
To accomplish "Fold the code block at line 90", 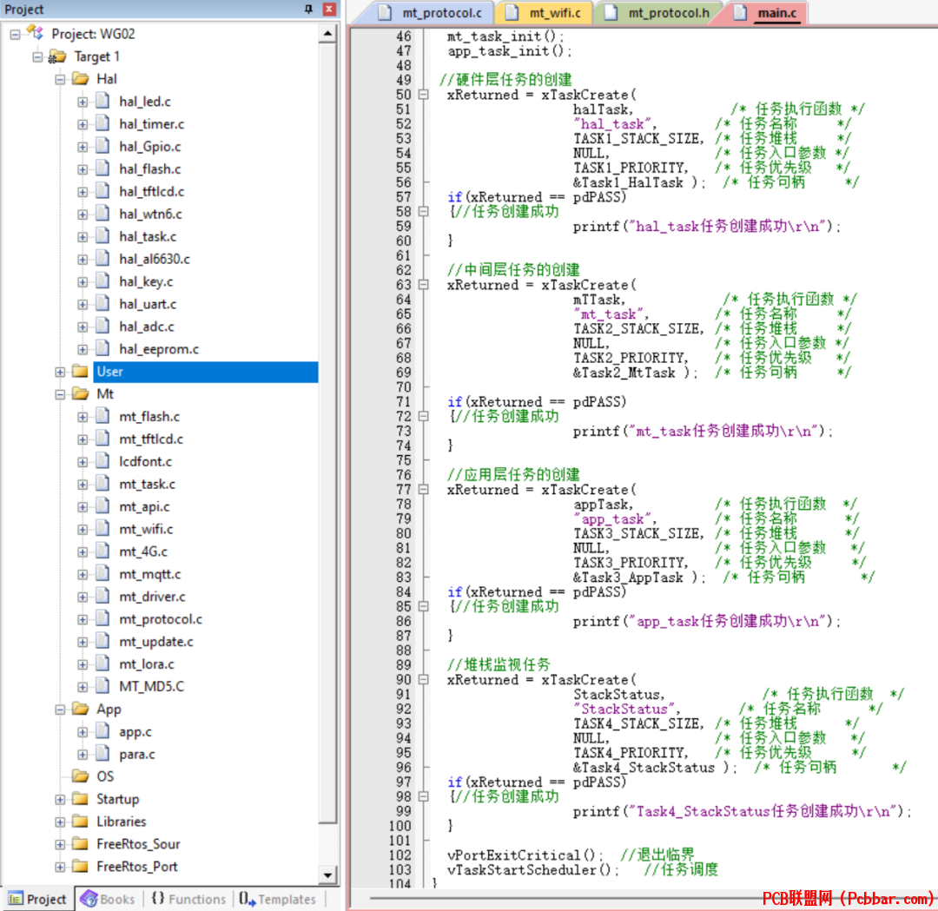I will click(x=424, y=679).
